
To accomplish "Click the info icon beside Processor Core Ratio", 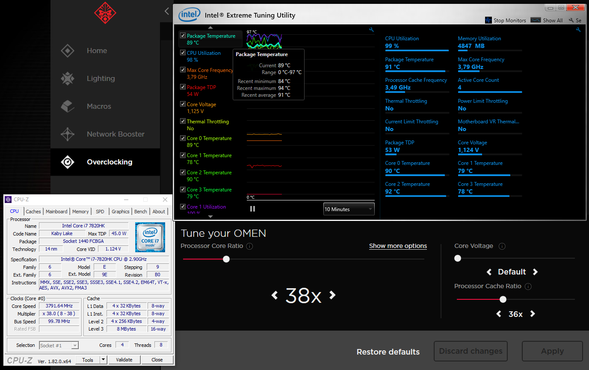I will pyautogui.click(x=249, y=246).
